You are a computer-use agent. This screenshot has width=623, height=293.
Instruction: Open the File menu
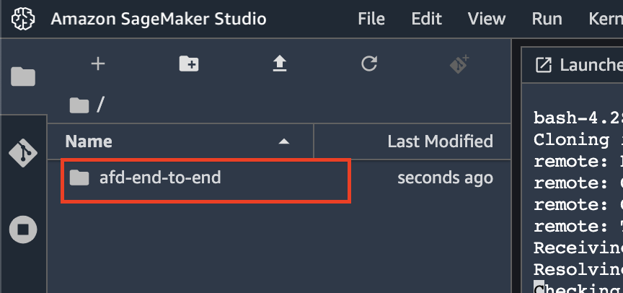(371, 19)
